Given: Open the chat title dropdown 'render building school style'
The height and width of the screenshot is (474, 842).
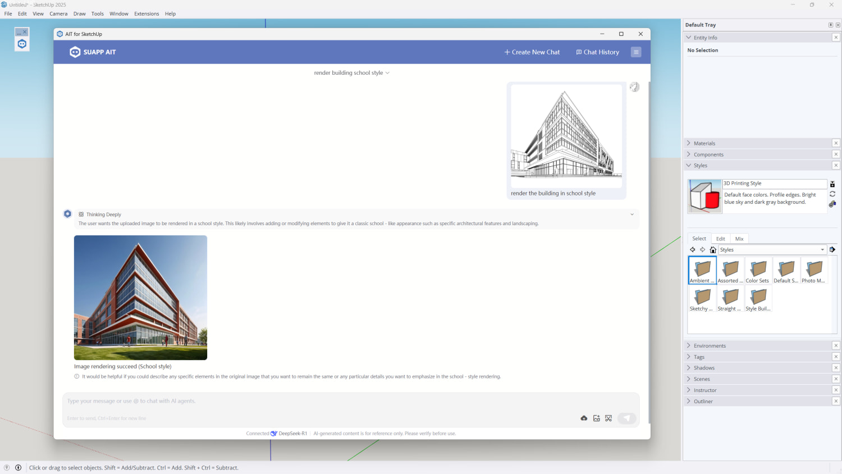Looking at the screenshot, I should [x=351, y=73].
